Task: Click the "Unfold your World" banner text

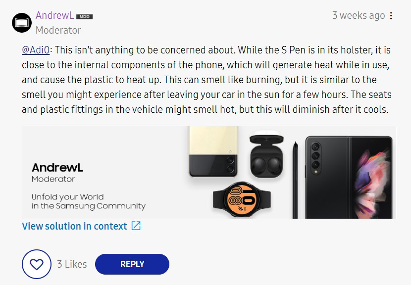Action: tap(68, 196)
